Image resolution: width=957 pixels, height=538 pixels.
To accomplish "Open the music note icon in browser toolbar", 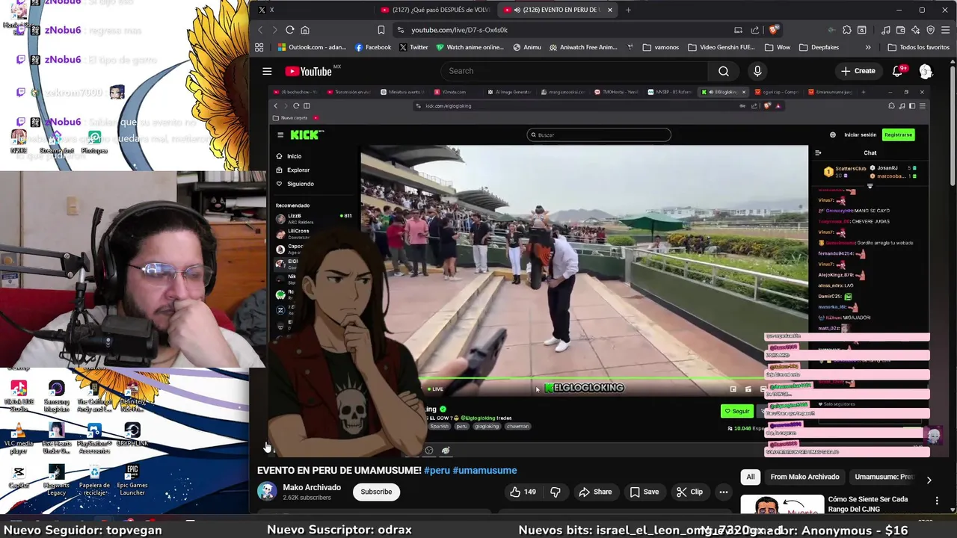I will click(886, 30).
